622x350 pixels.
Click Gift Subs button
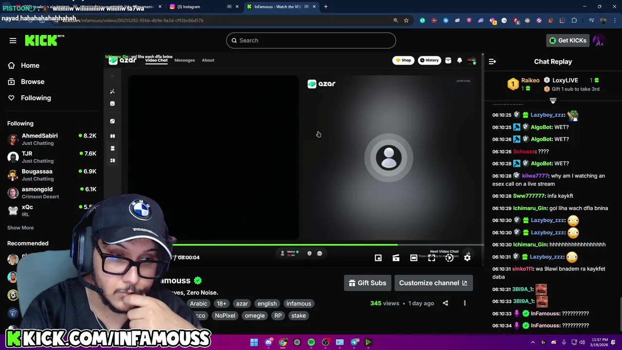coord(367,283)
